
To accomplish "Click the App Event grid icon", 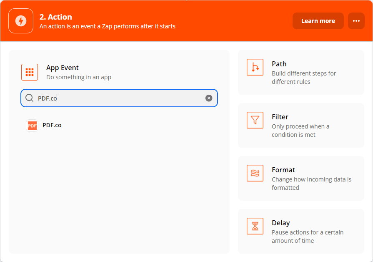I will coord(30,72).
